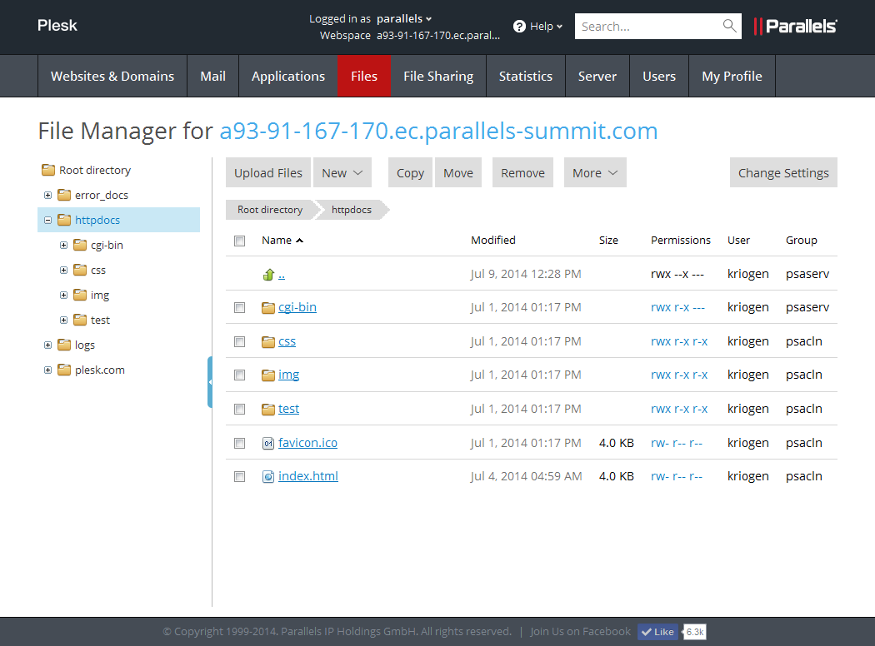
Task: Open the Websites & Domains tab
Action: [112, 76]
